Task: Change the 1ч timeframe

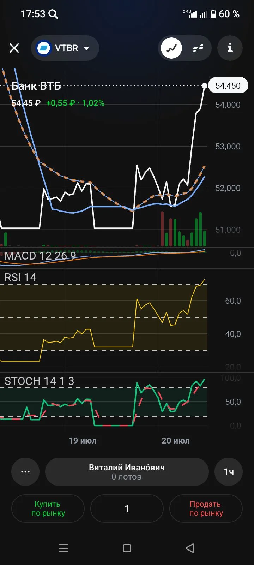Action: coord(229,472)
